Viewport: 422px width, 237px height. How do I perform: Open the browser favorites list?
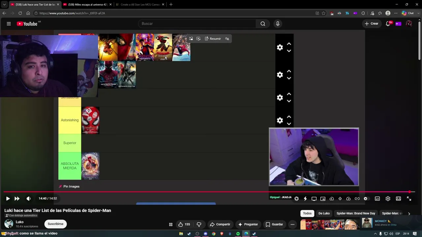tap(380, 13)
